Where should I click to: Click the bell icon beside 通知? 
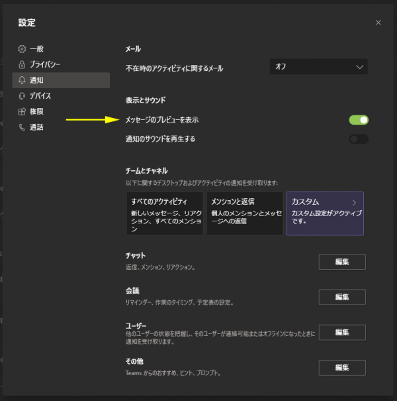tap(22, 80)
